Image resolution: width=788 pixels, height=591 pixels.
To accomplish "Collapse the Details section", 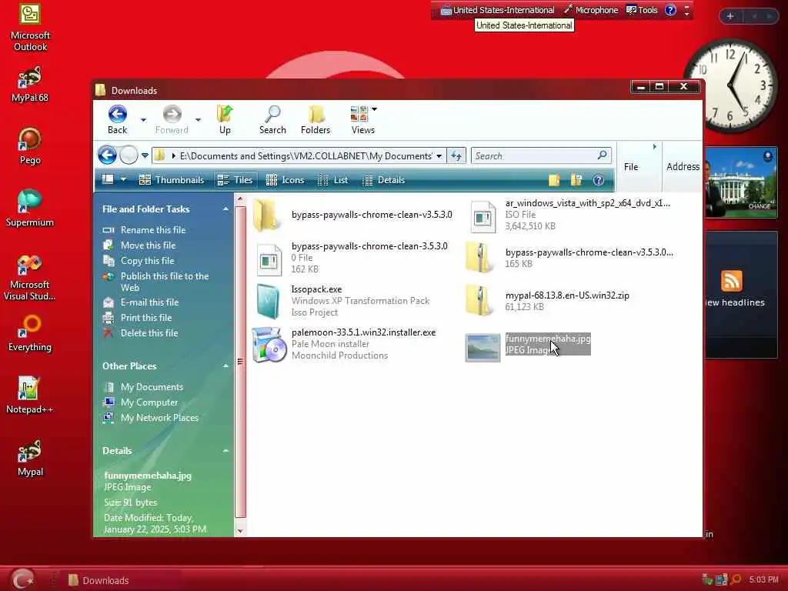I will click(x=225, y=451).
